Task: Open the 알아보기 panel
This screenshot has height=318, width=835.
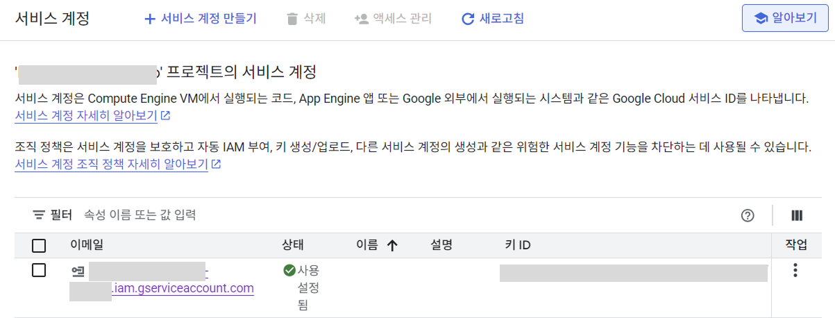Action: [785, 18]
